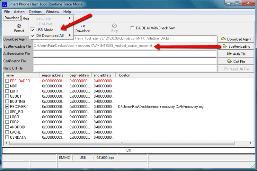This screenshot has height=171, width=257.
Task: Click the Cert File button
Action: point(236,61)
